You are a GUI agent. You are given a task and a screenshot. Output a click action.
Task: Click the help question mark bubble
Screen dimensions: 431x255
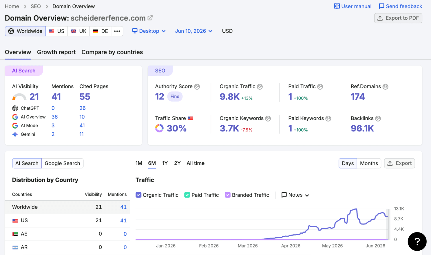click(x=417, y=241)
